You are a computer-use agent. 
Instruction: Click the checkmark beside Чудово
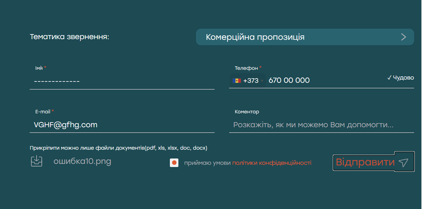(389, 78)
